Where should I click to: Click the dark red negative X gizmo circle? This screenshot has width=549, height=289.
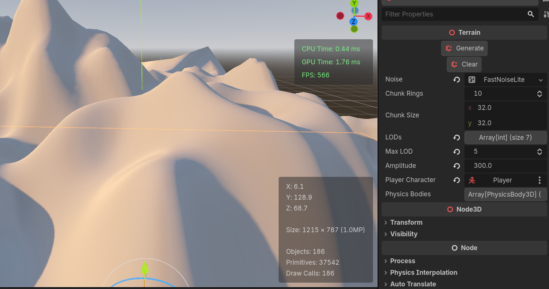point(340,16)
